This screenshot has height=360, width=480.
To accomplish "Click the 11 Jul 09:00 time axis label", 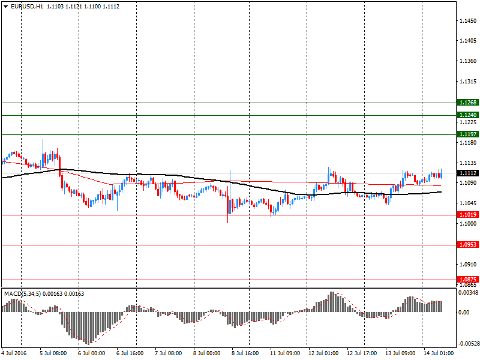I will (285, 353).
